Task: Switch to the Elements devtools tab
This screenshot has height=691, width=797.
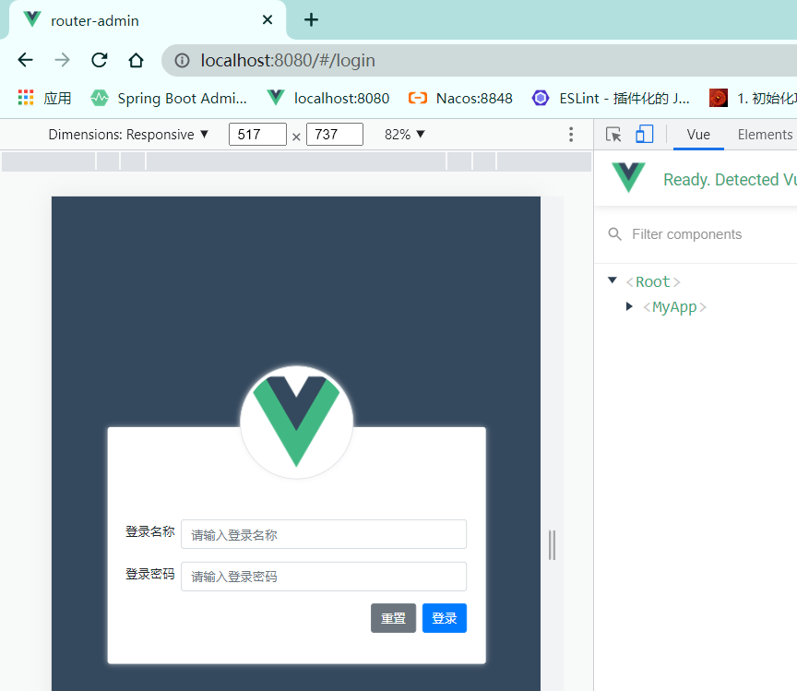Action: point(765,135)
